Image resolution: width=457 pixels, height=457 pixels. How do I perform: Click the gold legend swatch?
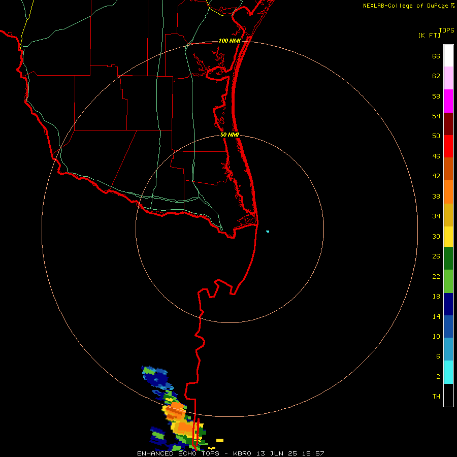click(x=448, y=215)
